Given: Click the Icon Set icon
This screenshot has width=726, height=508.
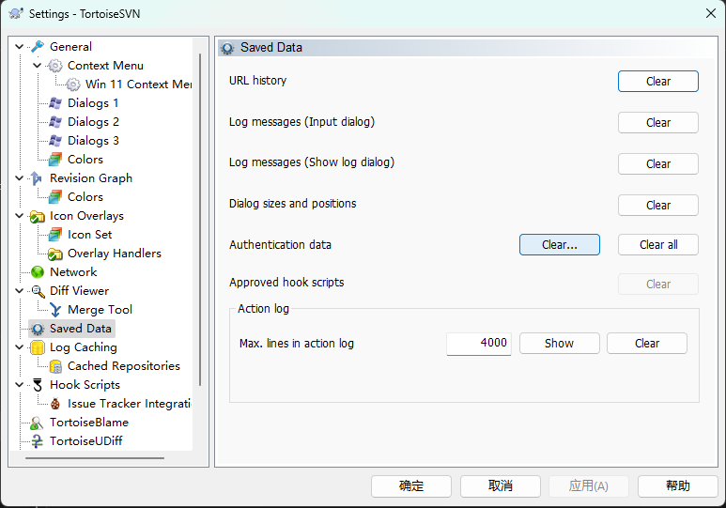Looking at the screenshot, I should (55, 235).
